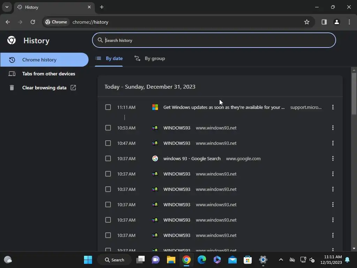Bookmark this page with the star icon
Image resolution: width=357 pixels, height=268 pixels.
click(x=307, y=22)
